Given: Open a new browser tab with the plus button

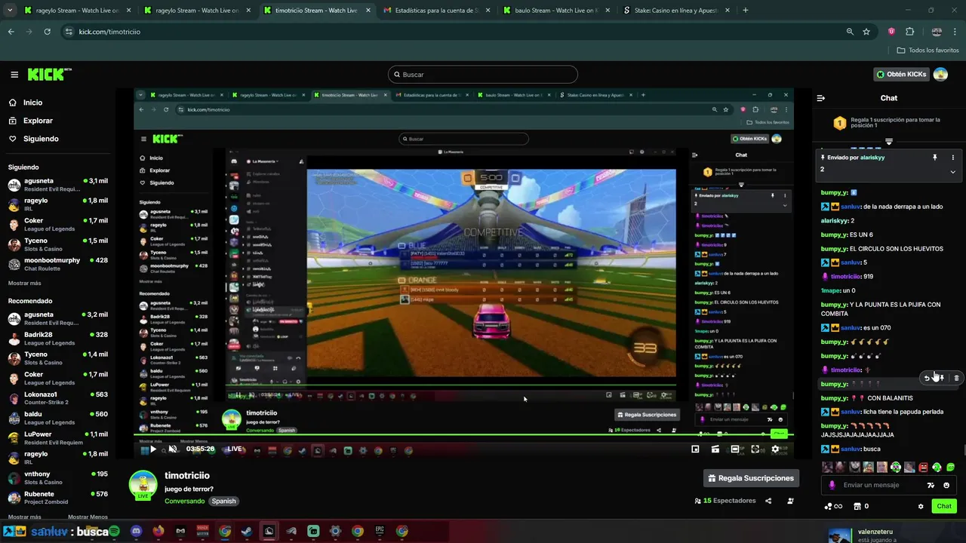Looking at the screenshot, I should coord(746,11).
